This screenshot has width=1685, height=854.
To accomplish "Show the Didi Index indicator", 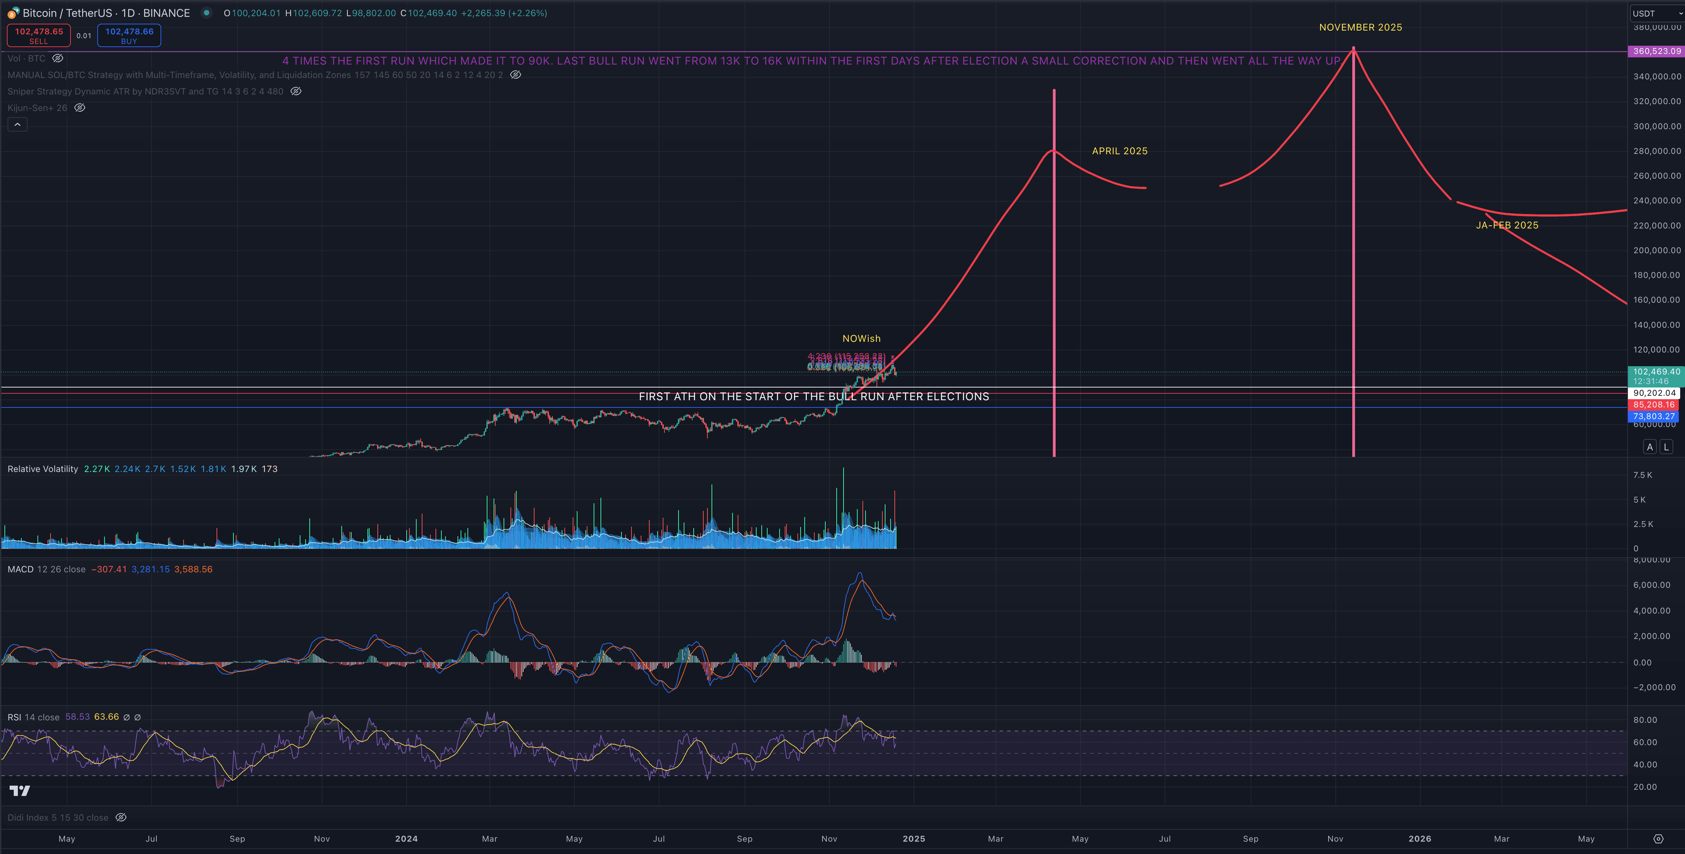I will click(x=121, y=817).
